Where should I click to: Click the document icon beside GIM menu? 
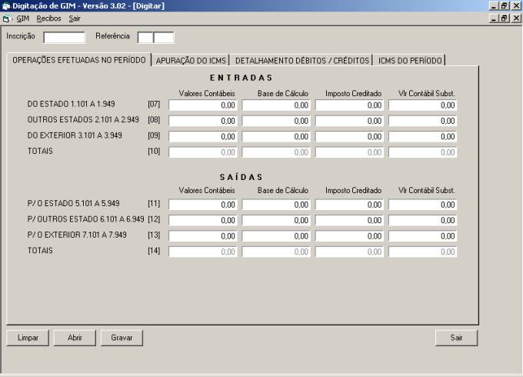click(x=7, y=19)
